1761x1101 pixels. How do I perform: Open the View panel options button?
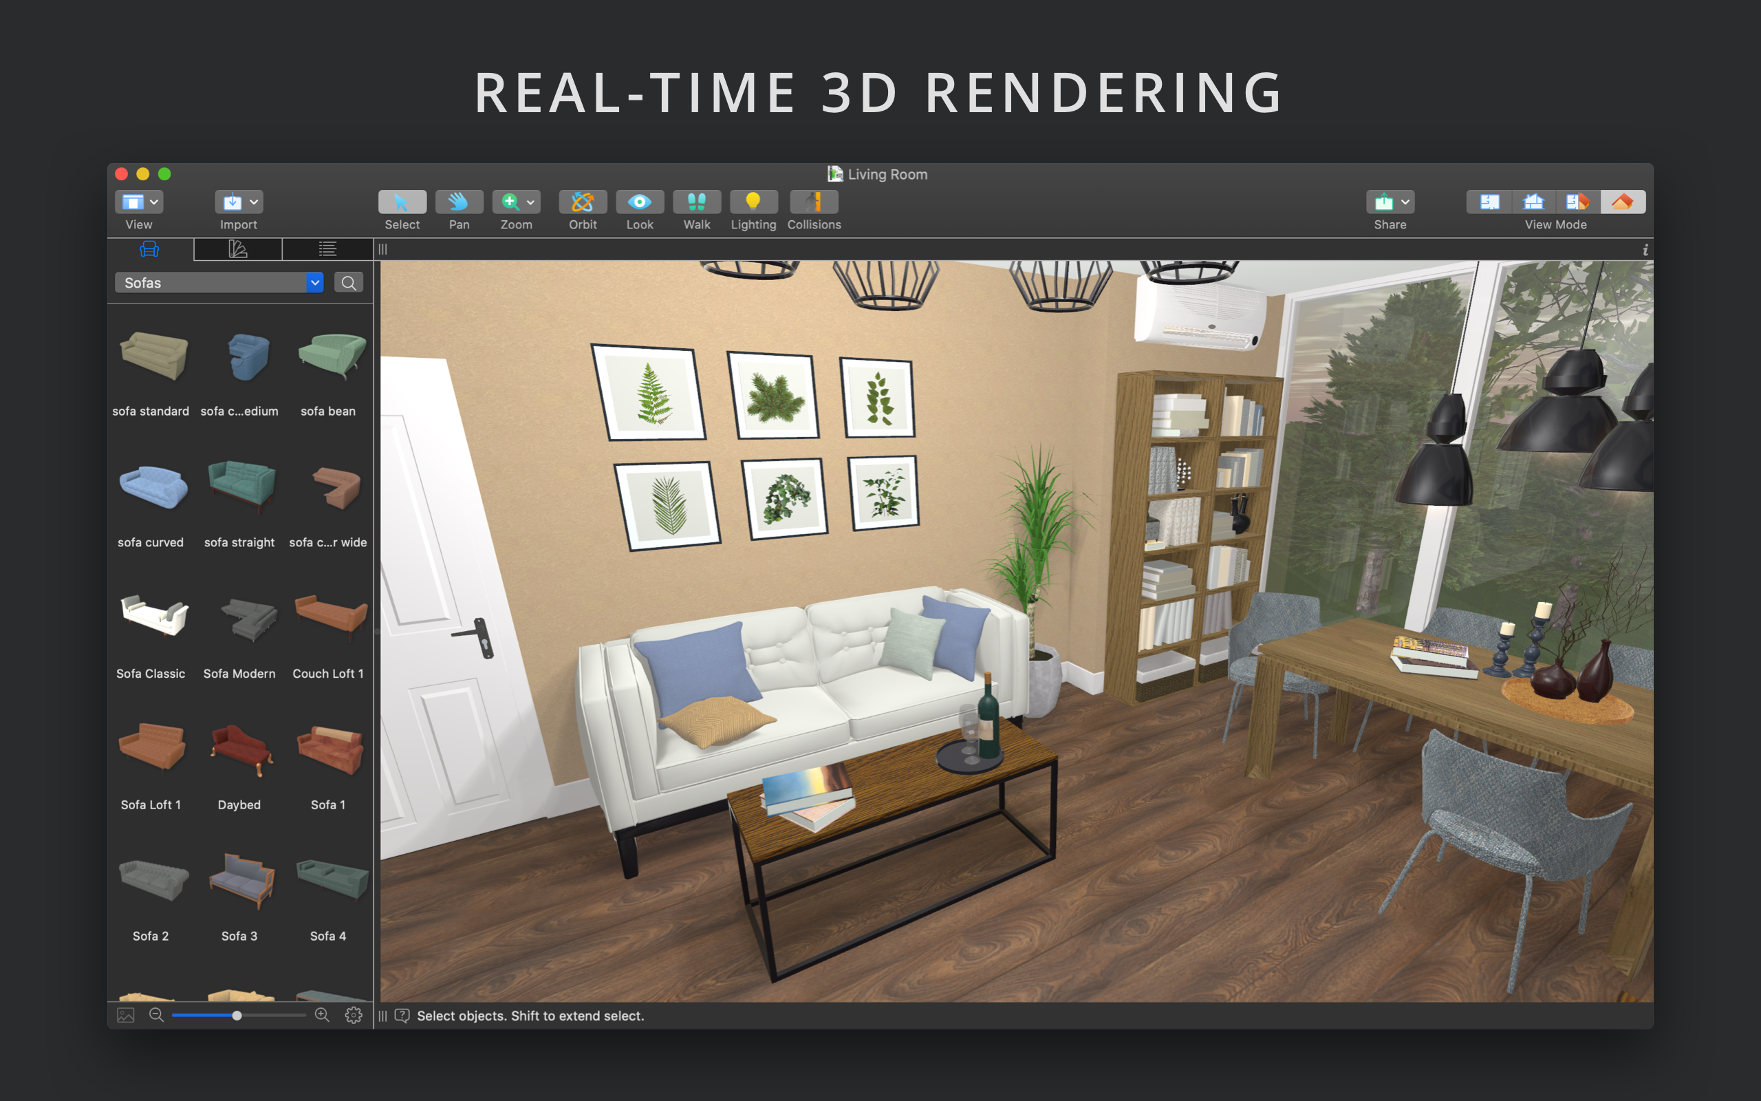tap(139, 202)
